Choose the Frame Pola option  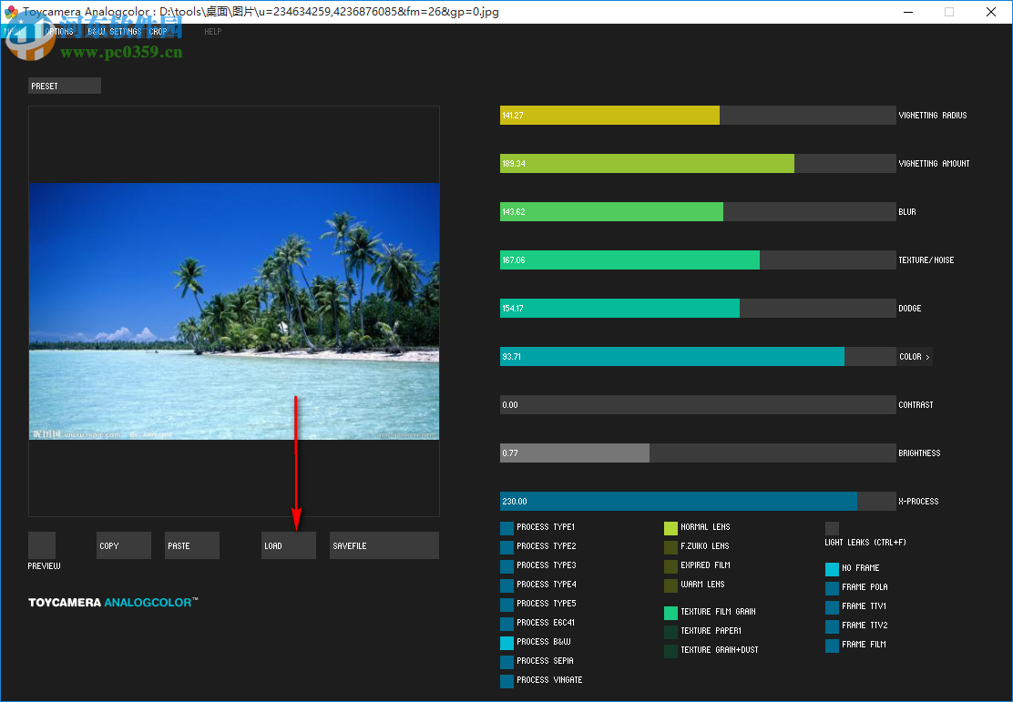point(832,587)
